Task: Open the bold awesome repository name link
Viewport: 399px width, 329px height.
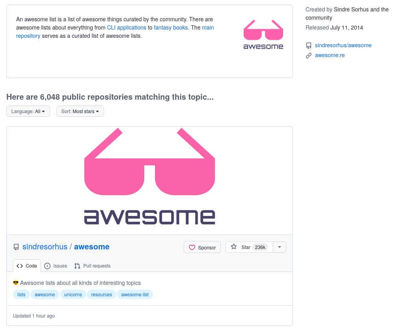Action: pyautogui.click(x=92, y=247)
